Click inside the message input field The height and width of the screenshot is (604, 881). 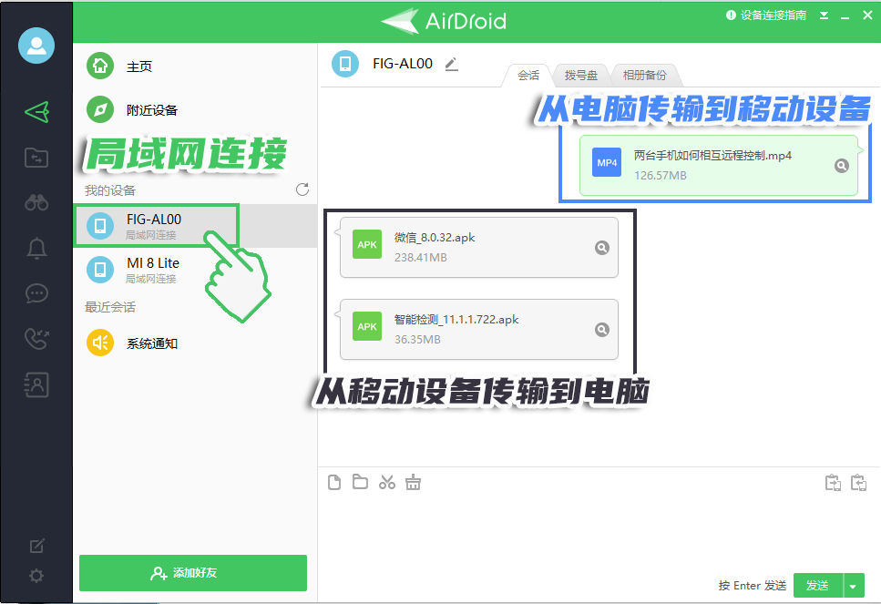pos(592,528)
